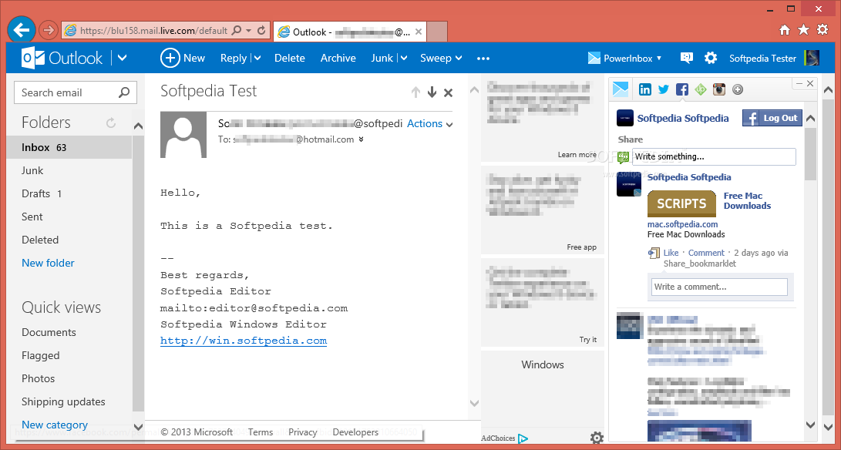Screen dimensions: 841x450
Task: Open the green Up app icon
Action: click(x=701, y=90)
